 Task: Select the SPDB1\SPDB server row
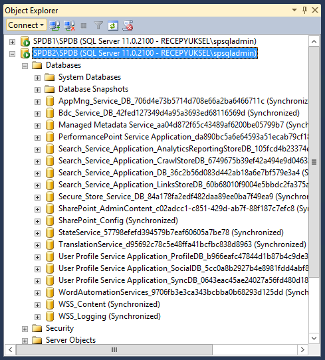pos(145,41)
